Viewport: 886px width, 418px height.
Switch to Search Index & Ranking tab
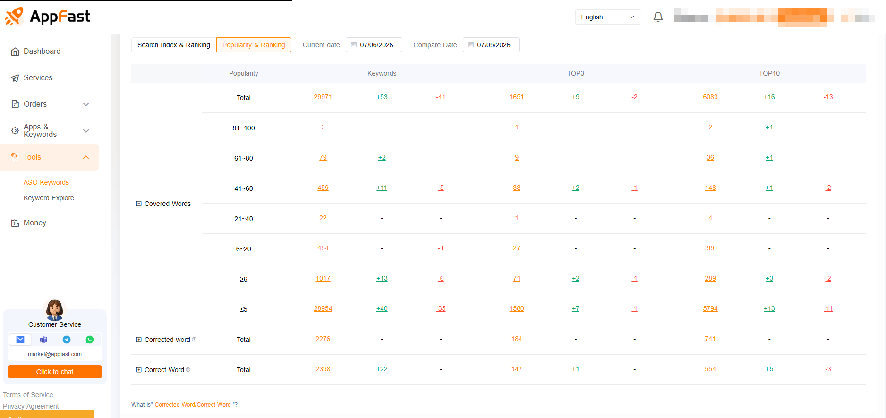point(174,45)
